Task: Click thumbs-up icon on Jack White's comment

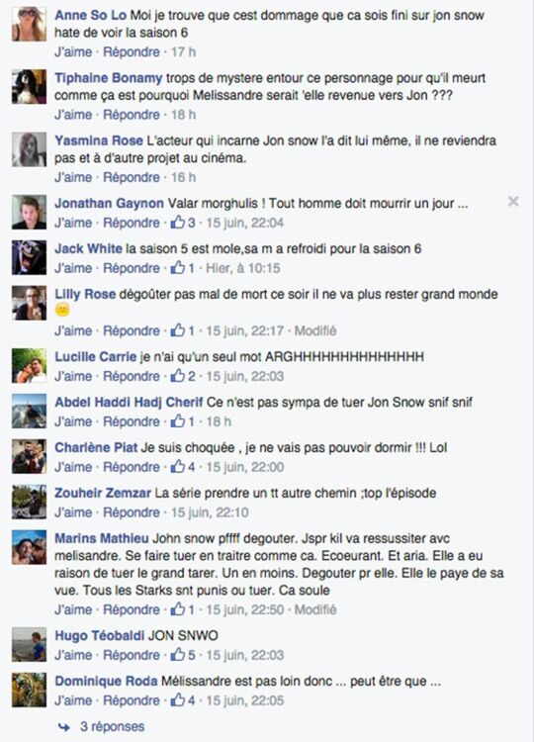Action: tap(178, 267)
